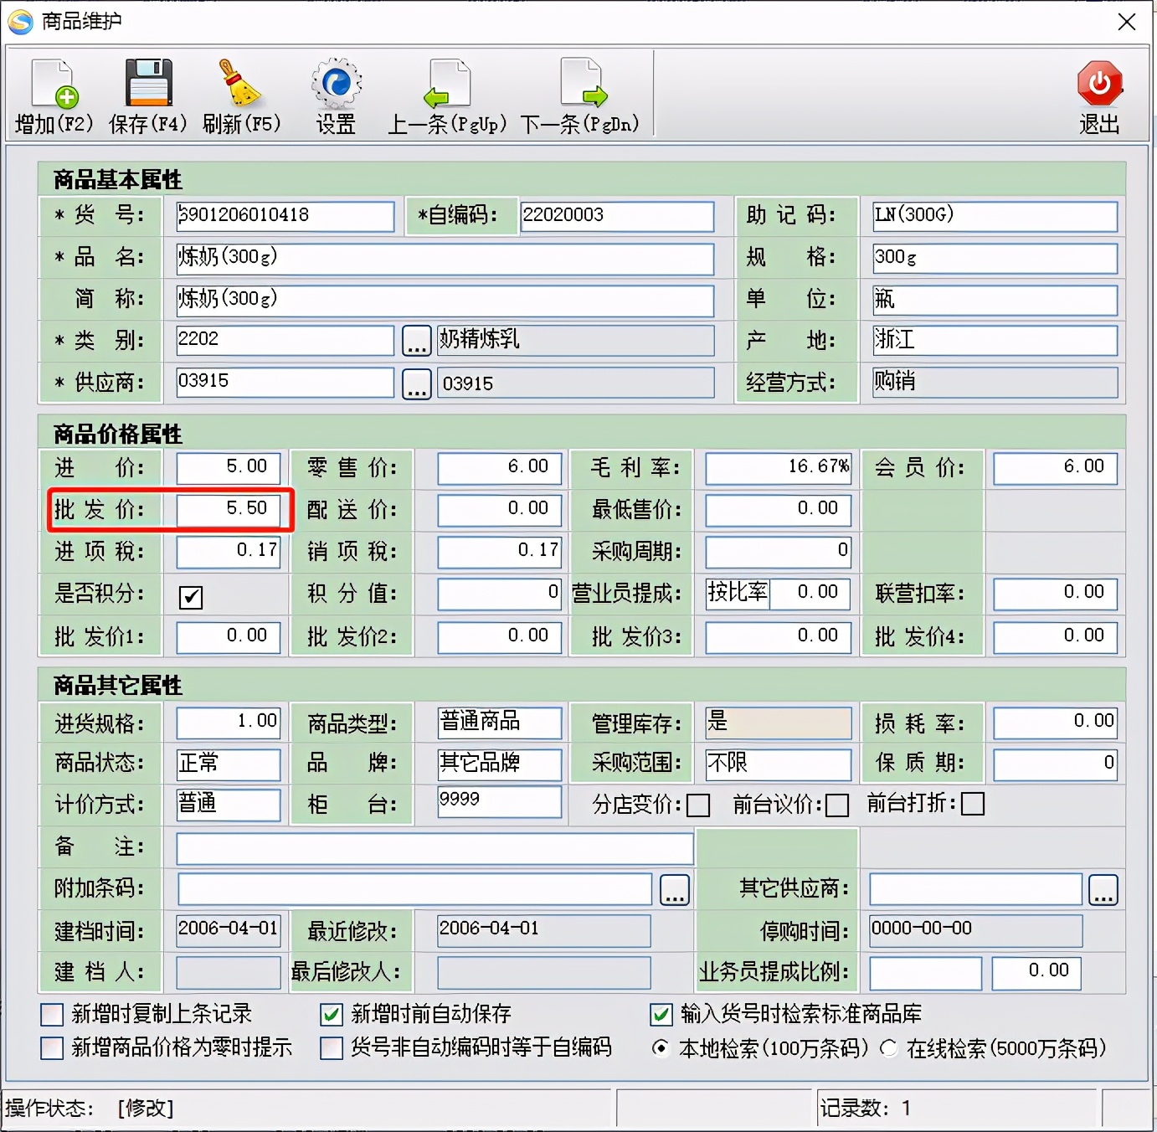Uncheck 新增时前自动保存 option
The width and height of the screenshot is (1157, 1132).
[x=332, y=1015]
